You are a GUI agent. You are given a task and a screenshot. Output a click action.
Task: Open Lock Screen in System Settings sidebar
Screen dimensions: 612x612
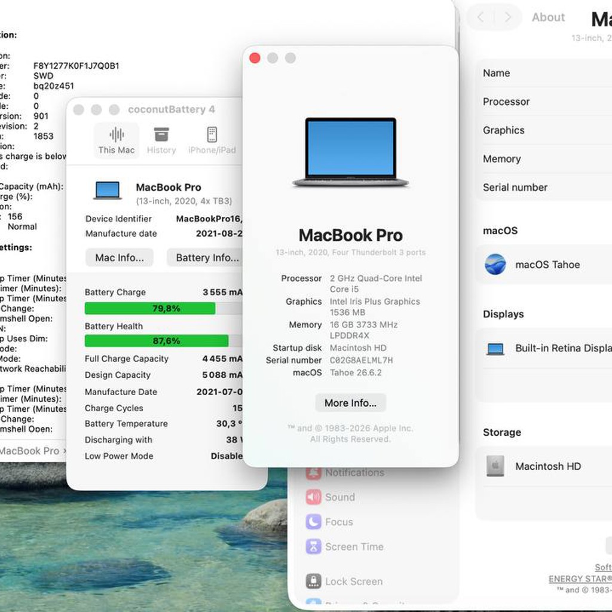(x=344, y=581)
